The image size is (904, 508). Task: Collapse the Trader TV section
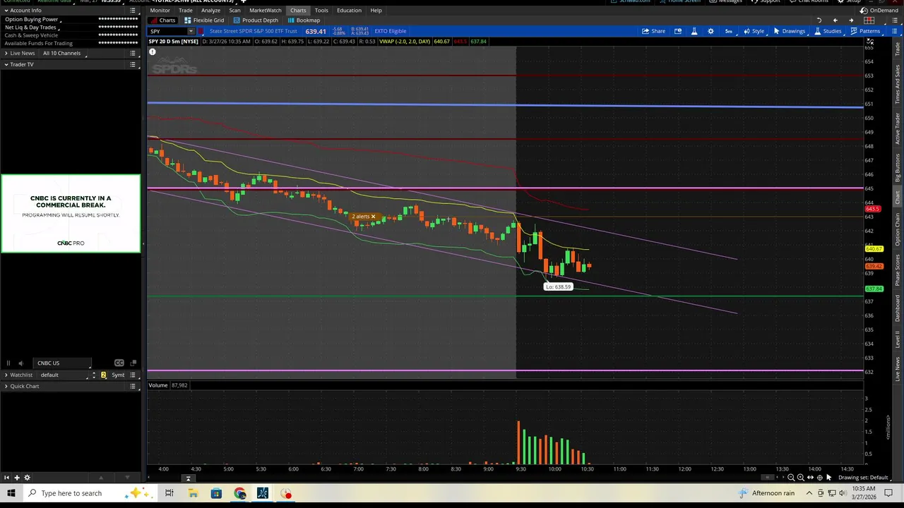(6, 65)
